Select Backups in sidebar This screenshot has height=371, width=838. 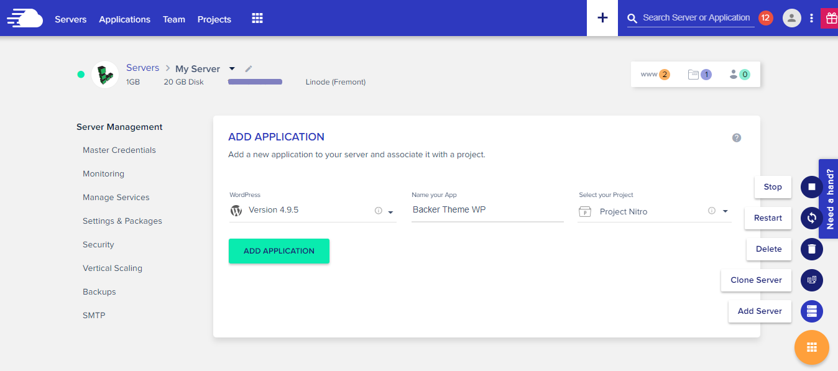tap(99, 292)
